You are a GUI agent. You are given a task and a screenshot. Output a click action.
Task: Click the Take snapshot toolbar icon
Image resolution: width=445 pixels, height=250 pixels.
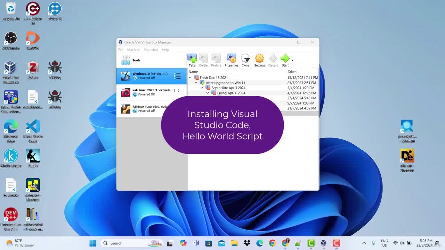(x=192, y=60)
